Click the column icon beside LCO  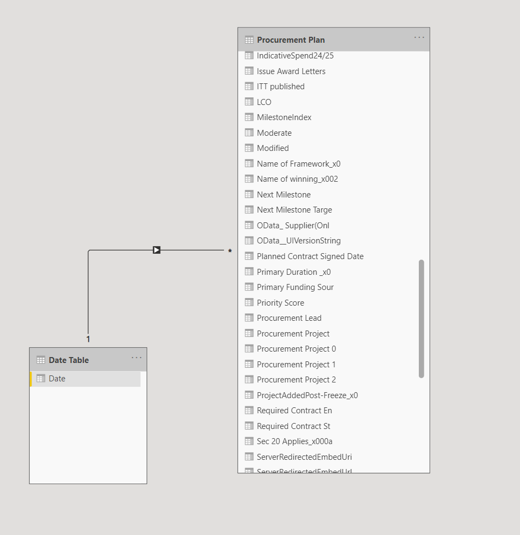[249, 102]
